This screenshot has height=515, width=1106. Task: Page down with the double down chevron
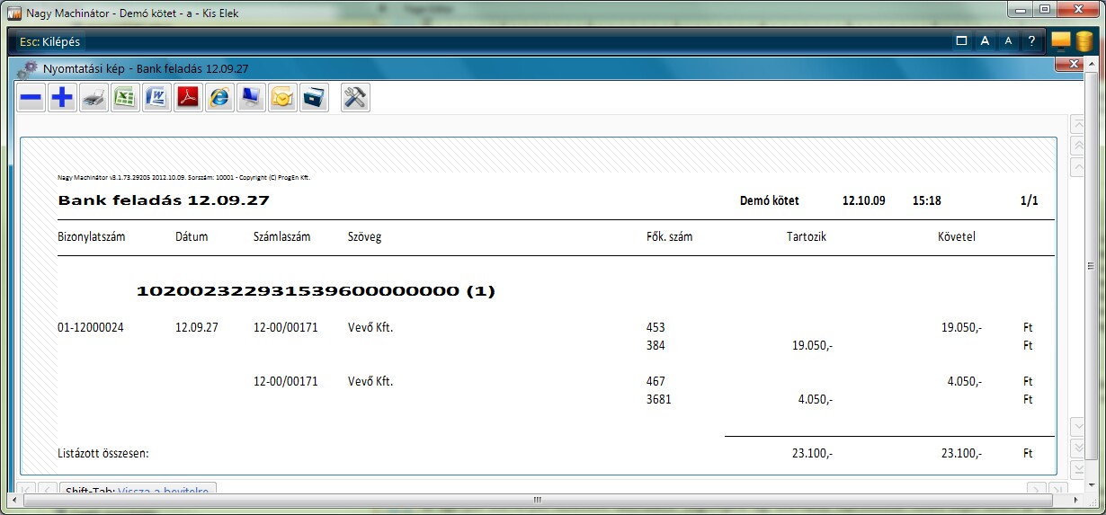[x=1077, y=448]
